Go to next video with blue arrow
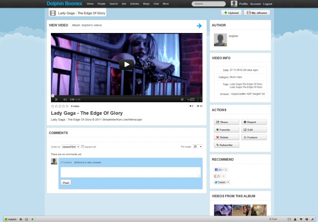The height and width of the screenshot is (222, 318). click(x=199, y=25)
